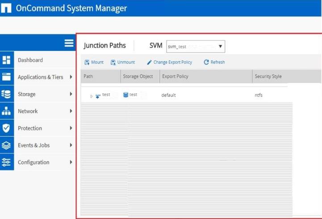Click the Events & Jobs layers icon
The height and width of the screenshot is (219, 322).
6,145
